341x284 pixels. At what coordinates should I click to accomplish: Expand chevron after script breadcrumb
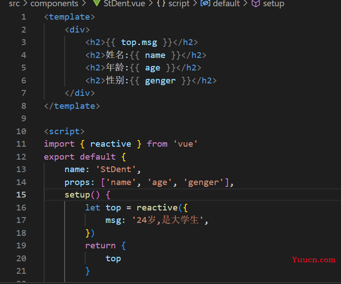click(195, 4)
